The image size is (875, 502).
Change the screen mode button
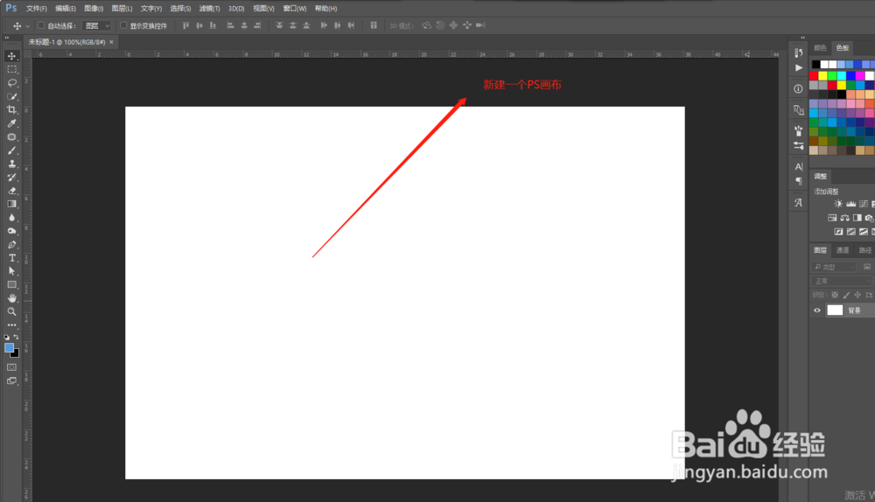point(11,381)
